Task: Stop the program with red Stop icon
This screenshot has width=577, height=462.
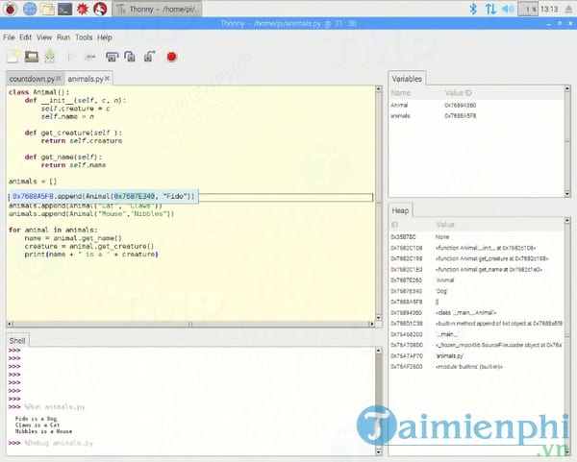Action: click(171, 57)
